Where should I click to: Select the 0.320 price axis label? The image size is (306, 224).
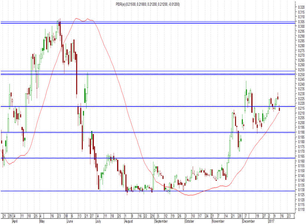[x=302, y=7]
